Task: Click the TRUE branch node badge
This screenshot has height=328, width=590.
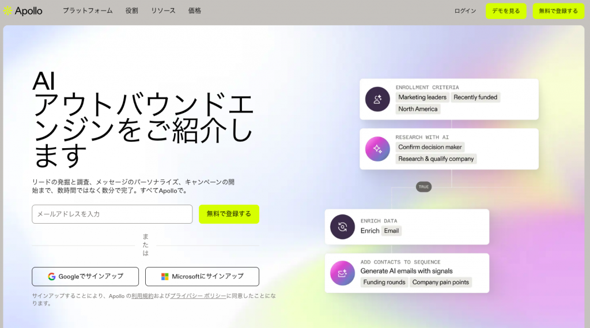Action: 423,187
